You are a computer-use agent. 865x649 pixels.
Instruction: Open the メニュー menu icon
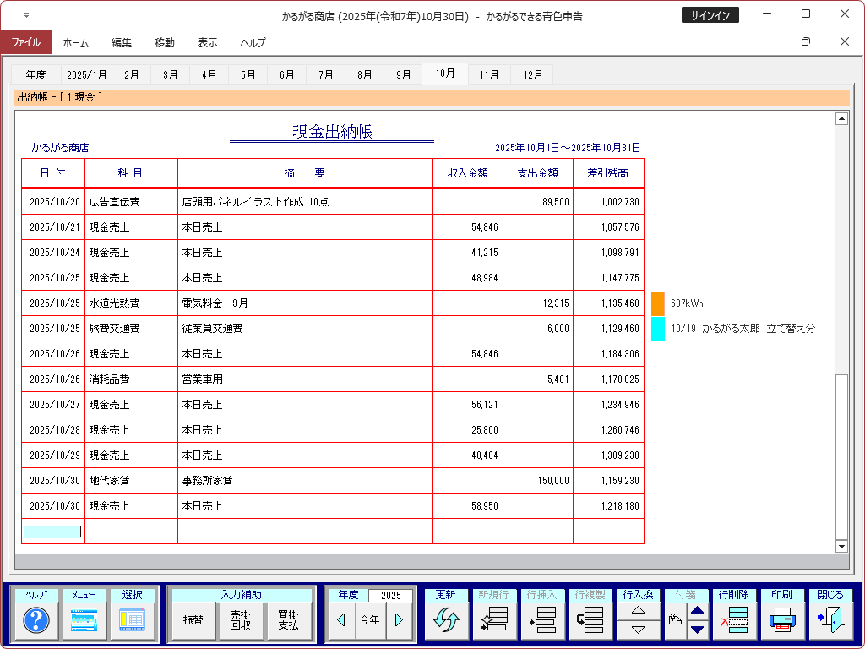pyautogui.click(x=84, y=620)
